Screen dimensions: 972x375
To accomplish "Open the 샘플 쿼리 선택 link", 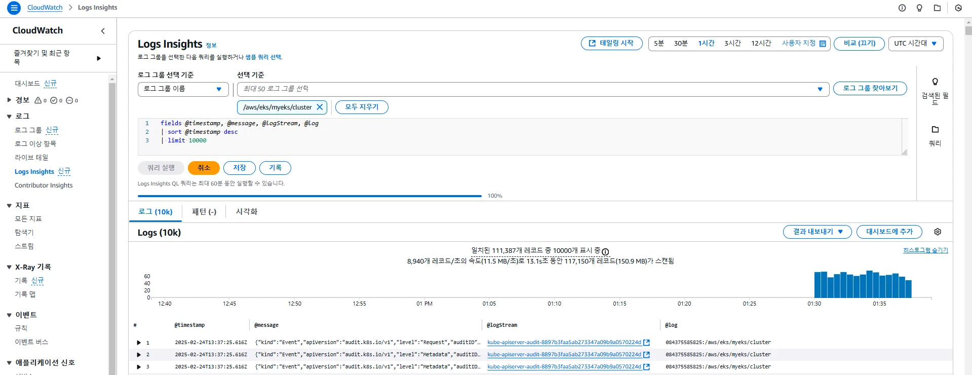I will [263, 57].
